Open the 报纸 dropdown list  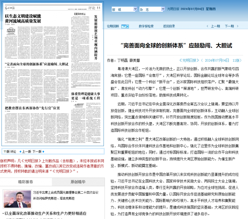[124, 9]
